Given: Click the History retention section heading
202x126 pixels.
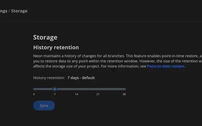Looking at the screenshot, I should click(56, 48).
